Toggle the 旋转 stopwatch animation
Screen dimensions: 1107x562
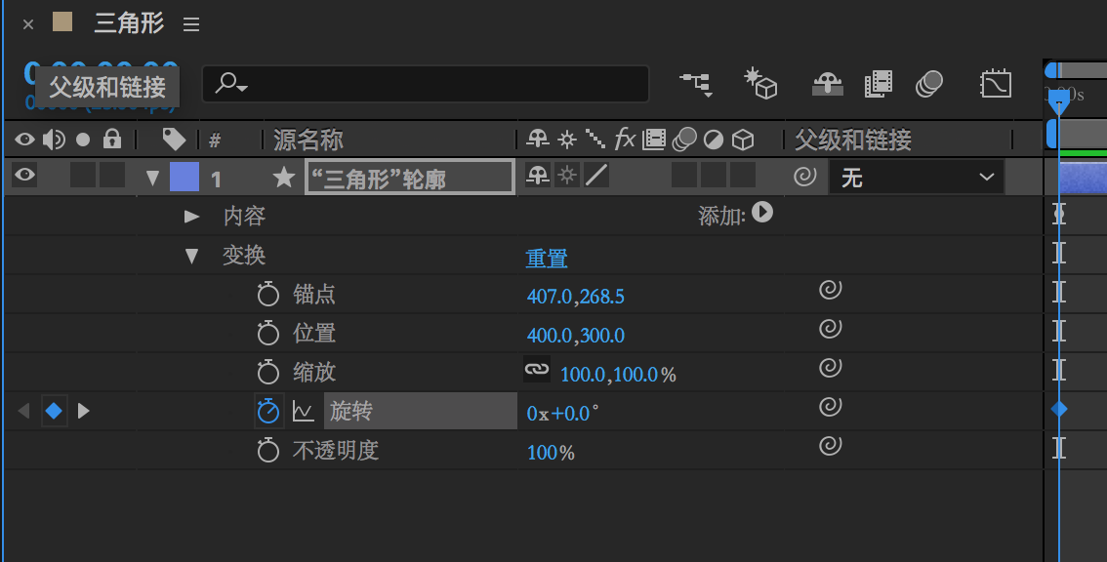click(267, 412)
